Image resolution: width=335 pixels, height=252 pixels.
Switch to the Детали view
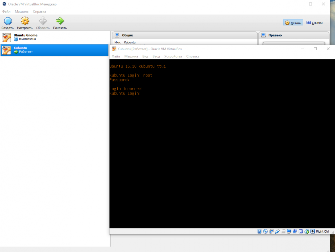(293, 23)
